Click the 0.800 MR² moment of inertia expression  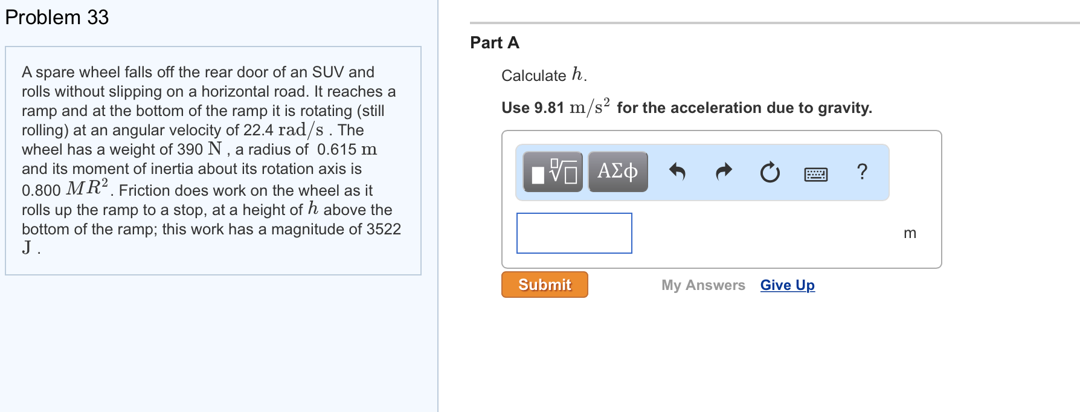pos(65,188)
